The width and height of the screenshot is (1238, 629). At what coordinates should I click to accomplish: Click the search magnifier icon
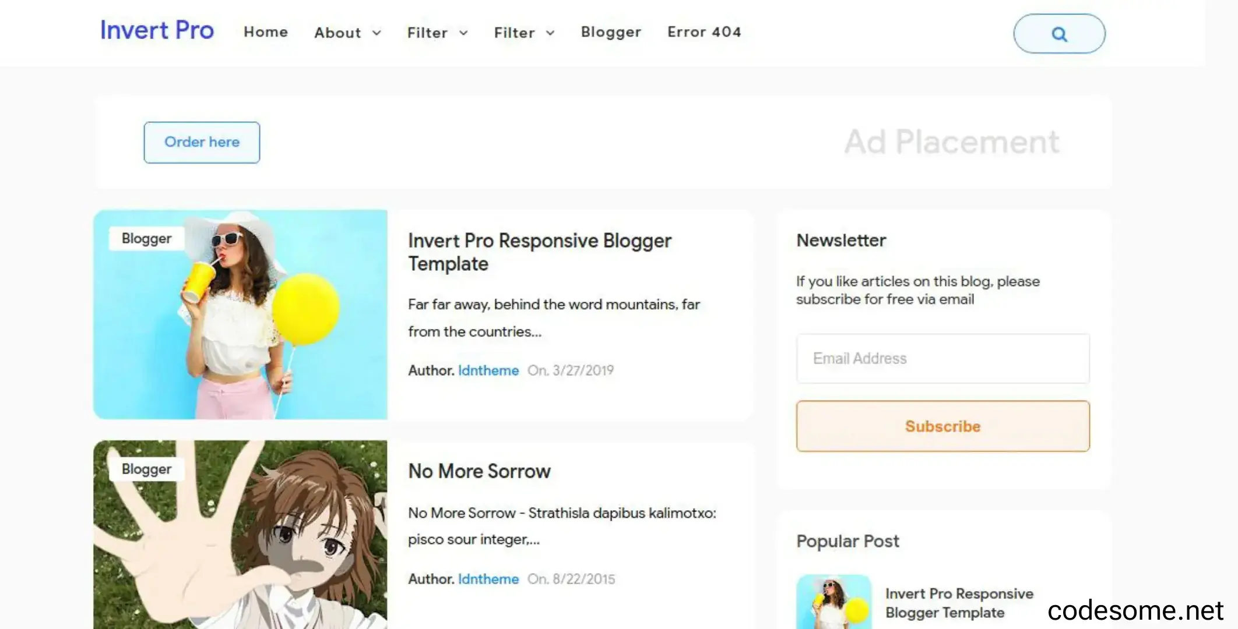[1059, 34]
